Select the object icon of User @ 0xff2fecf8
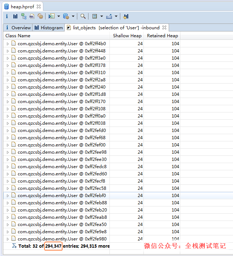Viewport: 233px width, 256px height. 13,181
